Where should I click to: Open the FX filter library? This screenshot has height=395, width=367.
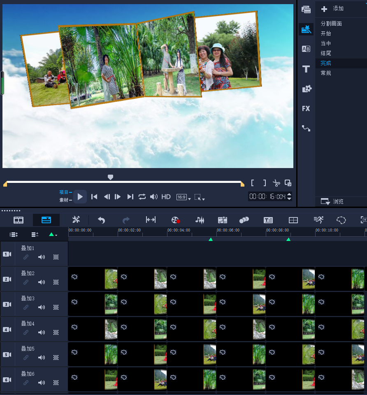coord(306,108)
